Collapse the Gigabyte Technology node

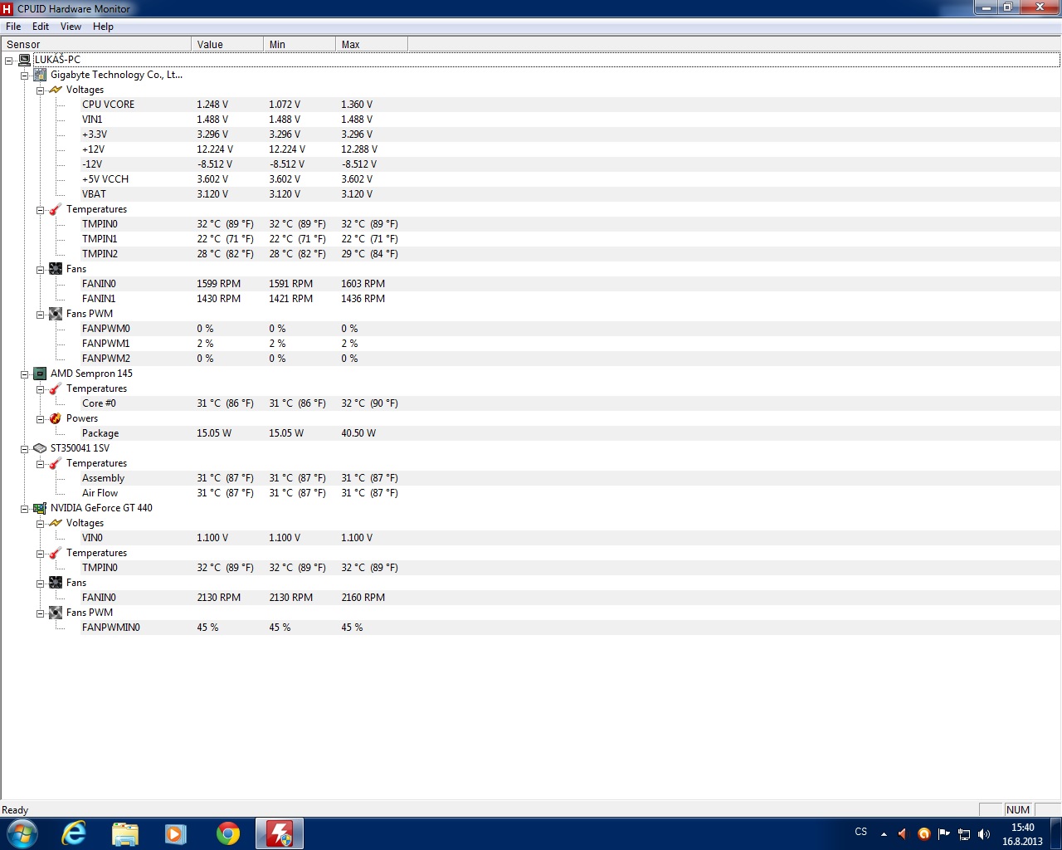25,76
